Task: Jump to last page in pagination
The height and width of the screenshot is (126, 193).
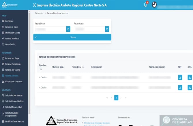Action: [125, 98]
